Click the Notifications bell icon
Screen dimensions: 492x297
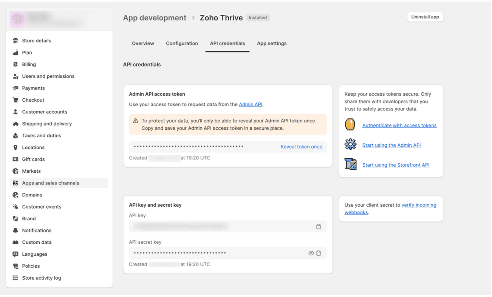point(15,230)
